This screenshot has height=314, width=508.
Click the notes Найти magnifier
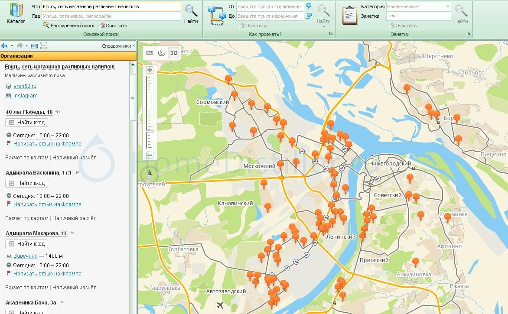pyautogui.click(x=461, y=13)
